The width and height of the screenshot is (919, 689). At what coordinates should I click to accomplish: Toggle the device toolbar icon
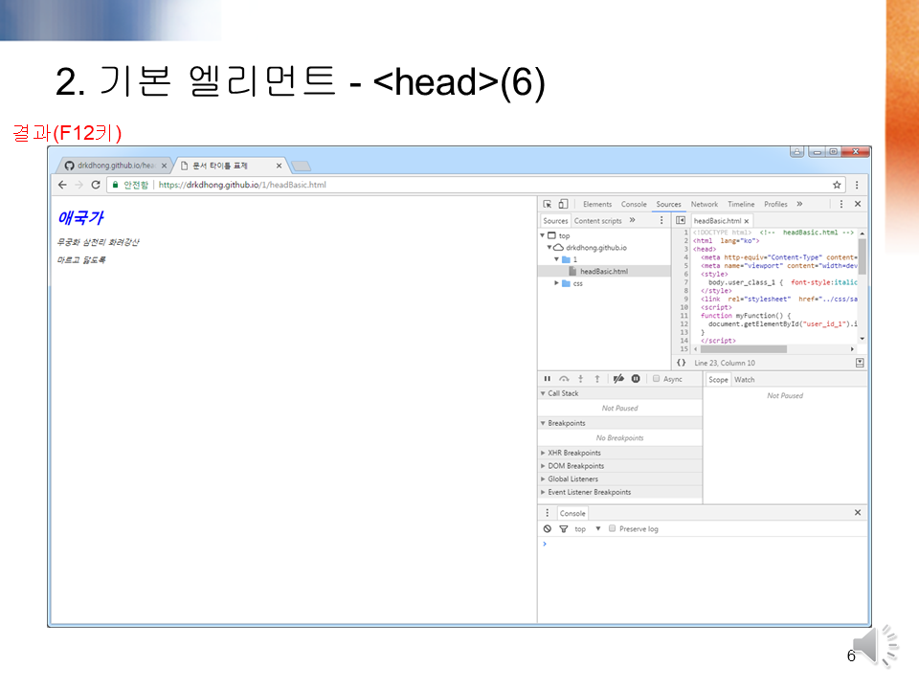click(x=563, y=204)
